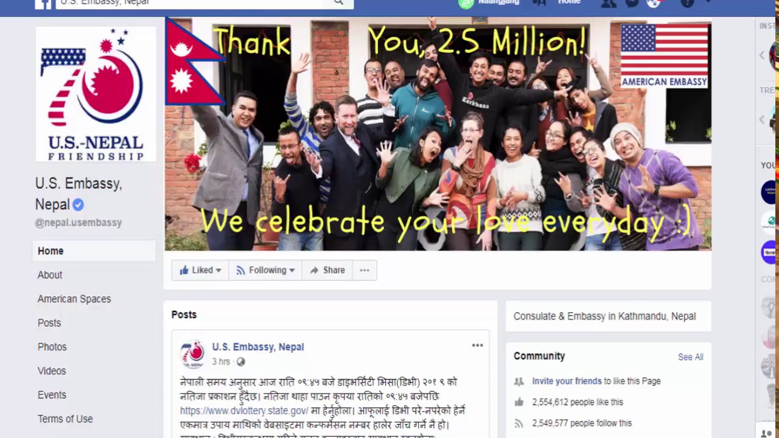Open Photos in the page sidebar
Image resolution: width=779 pixels, height=438 pixels.
click(x=52, y=347)
